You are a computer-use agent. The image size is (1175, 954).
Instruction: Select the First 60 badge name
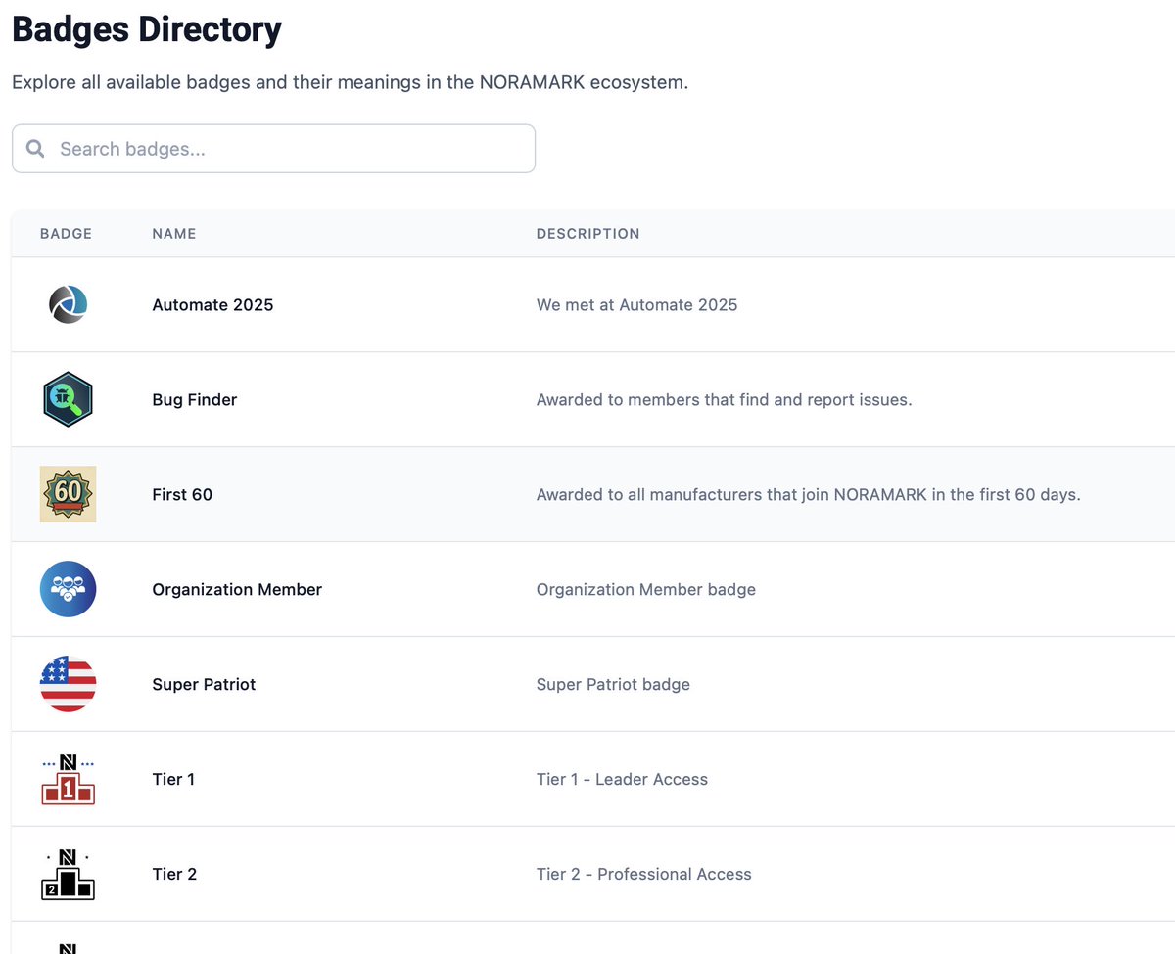pos(182,494)
